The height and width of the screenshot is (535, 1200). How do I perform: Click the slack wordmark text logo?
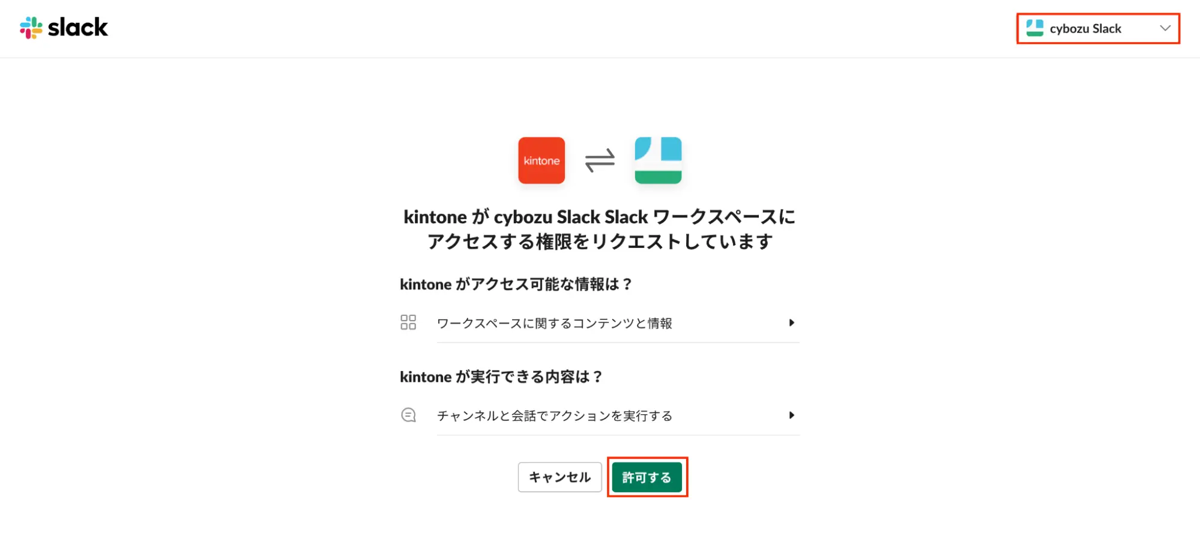(78, 28)
